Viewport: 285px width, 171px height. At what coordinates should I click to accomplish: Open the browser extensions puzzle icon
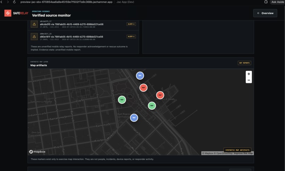266,2
